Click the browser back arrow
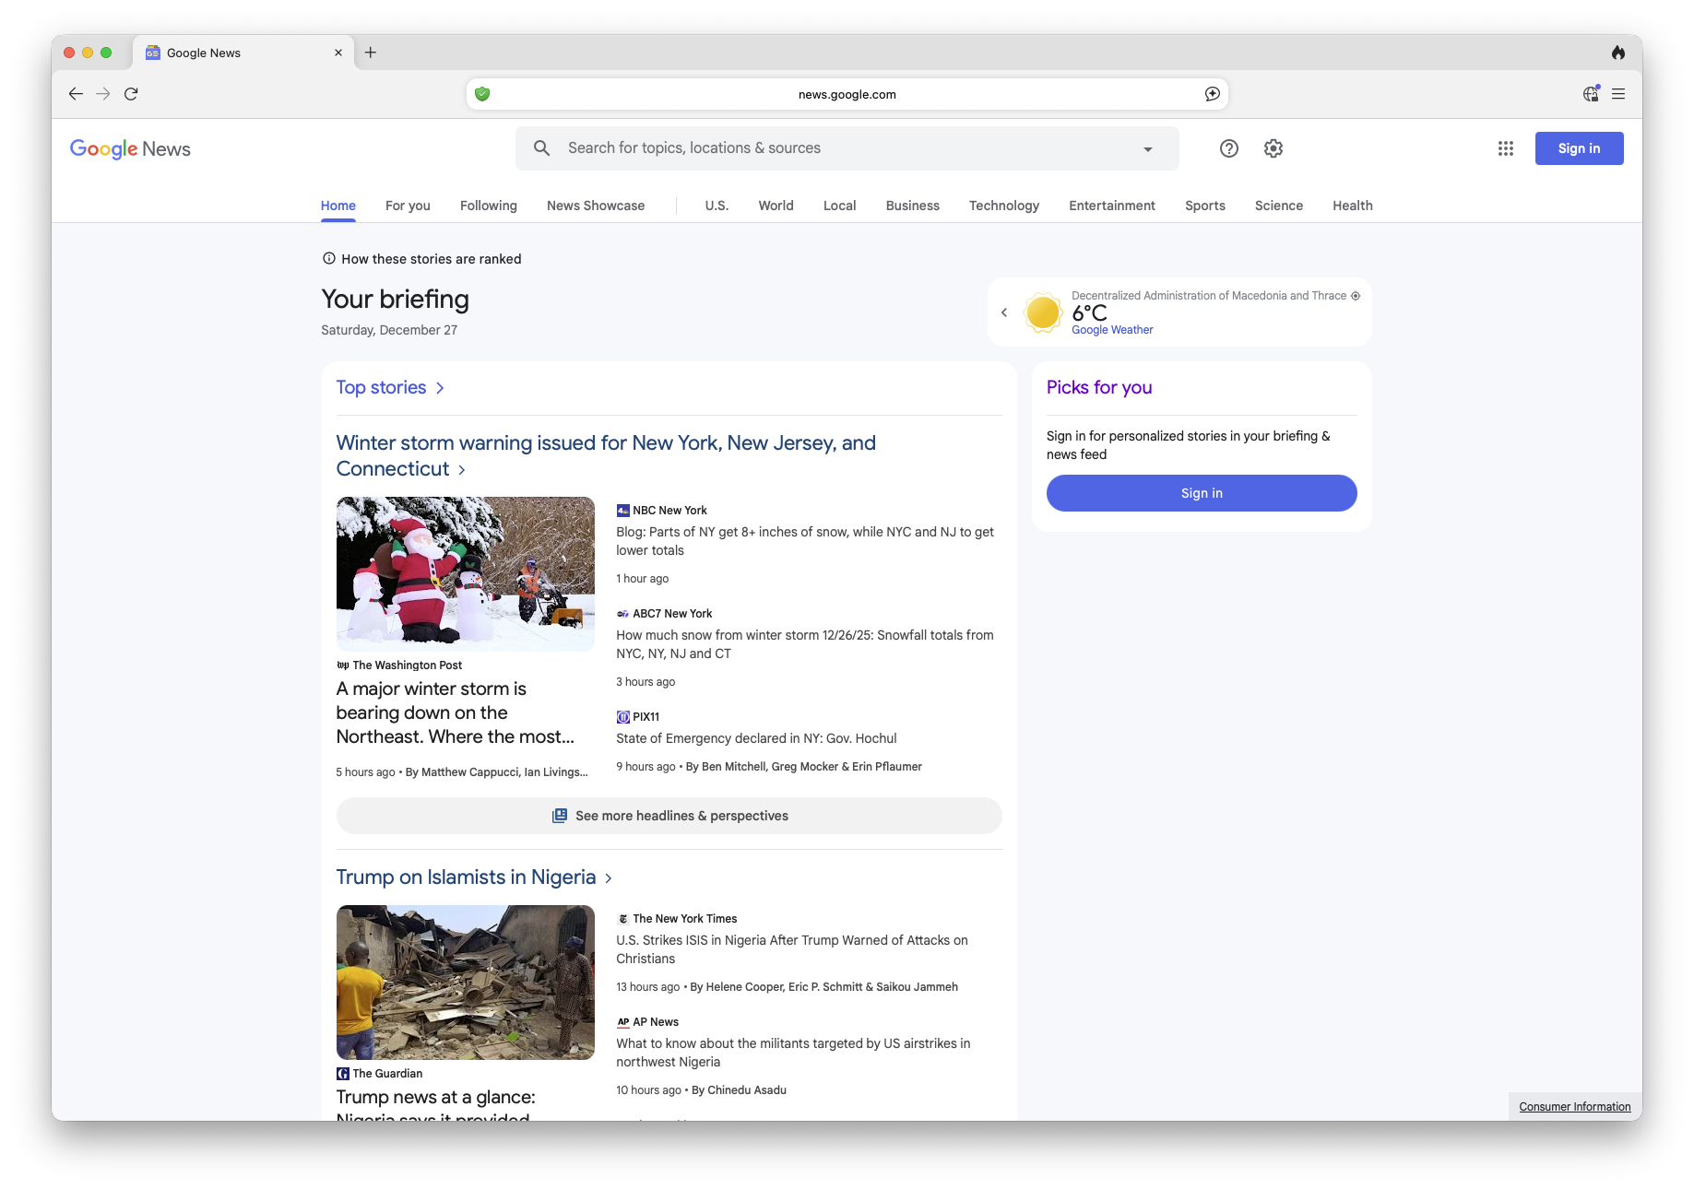The width and height of the screenshot is (1694, 1189). (x=76, y=94)
